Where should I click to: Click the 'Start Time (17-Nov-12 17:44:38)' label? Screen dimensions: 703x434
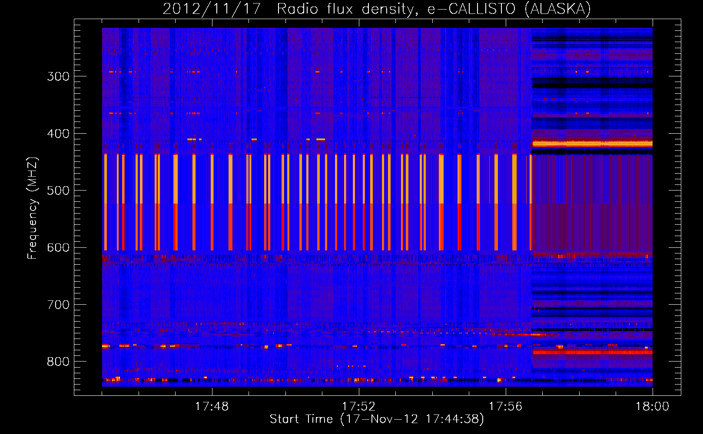pos(377,419)
